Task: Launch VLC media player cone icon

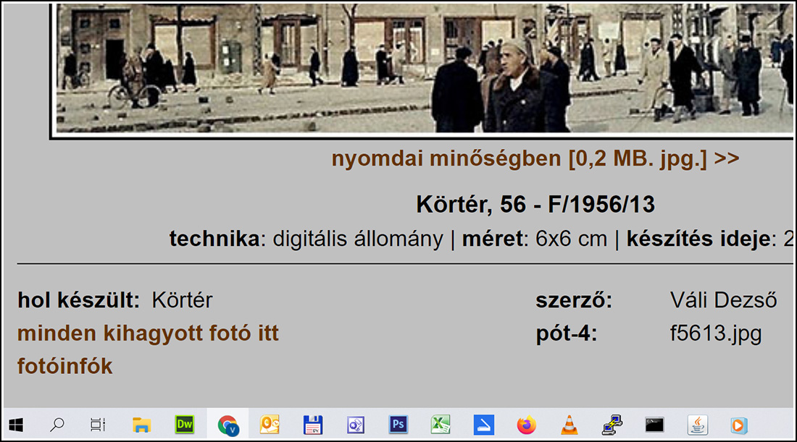Action: point(569,425)
